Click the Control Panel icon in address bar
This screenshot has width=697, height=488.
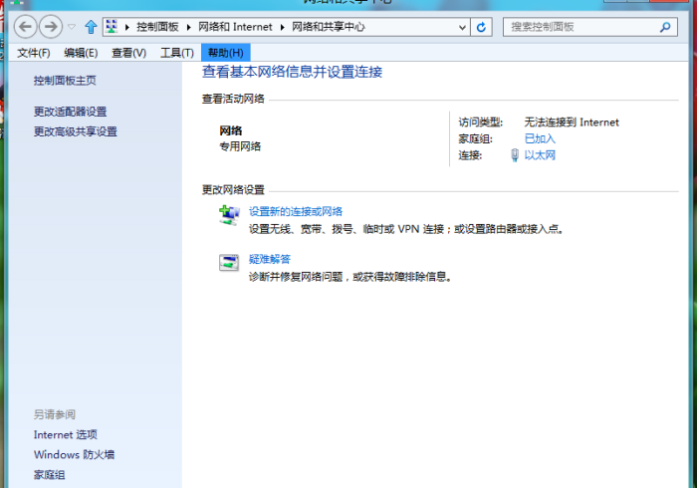[x=112, y=27]
